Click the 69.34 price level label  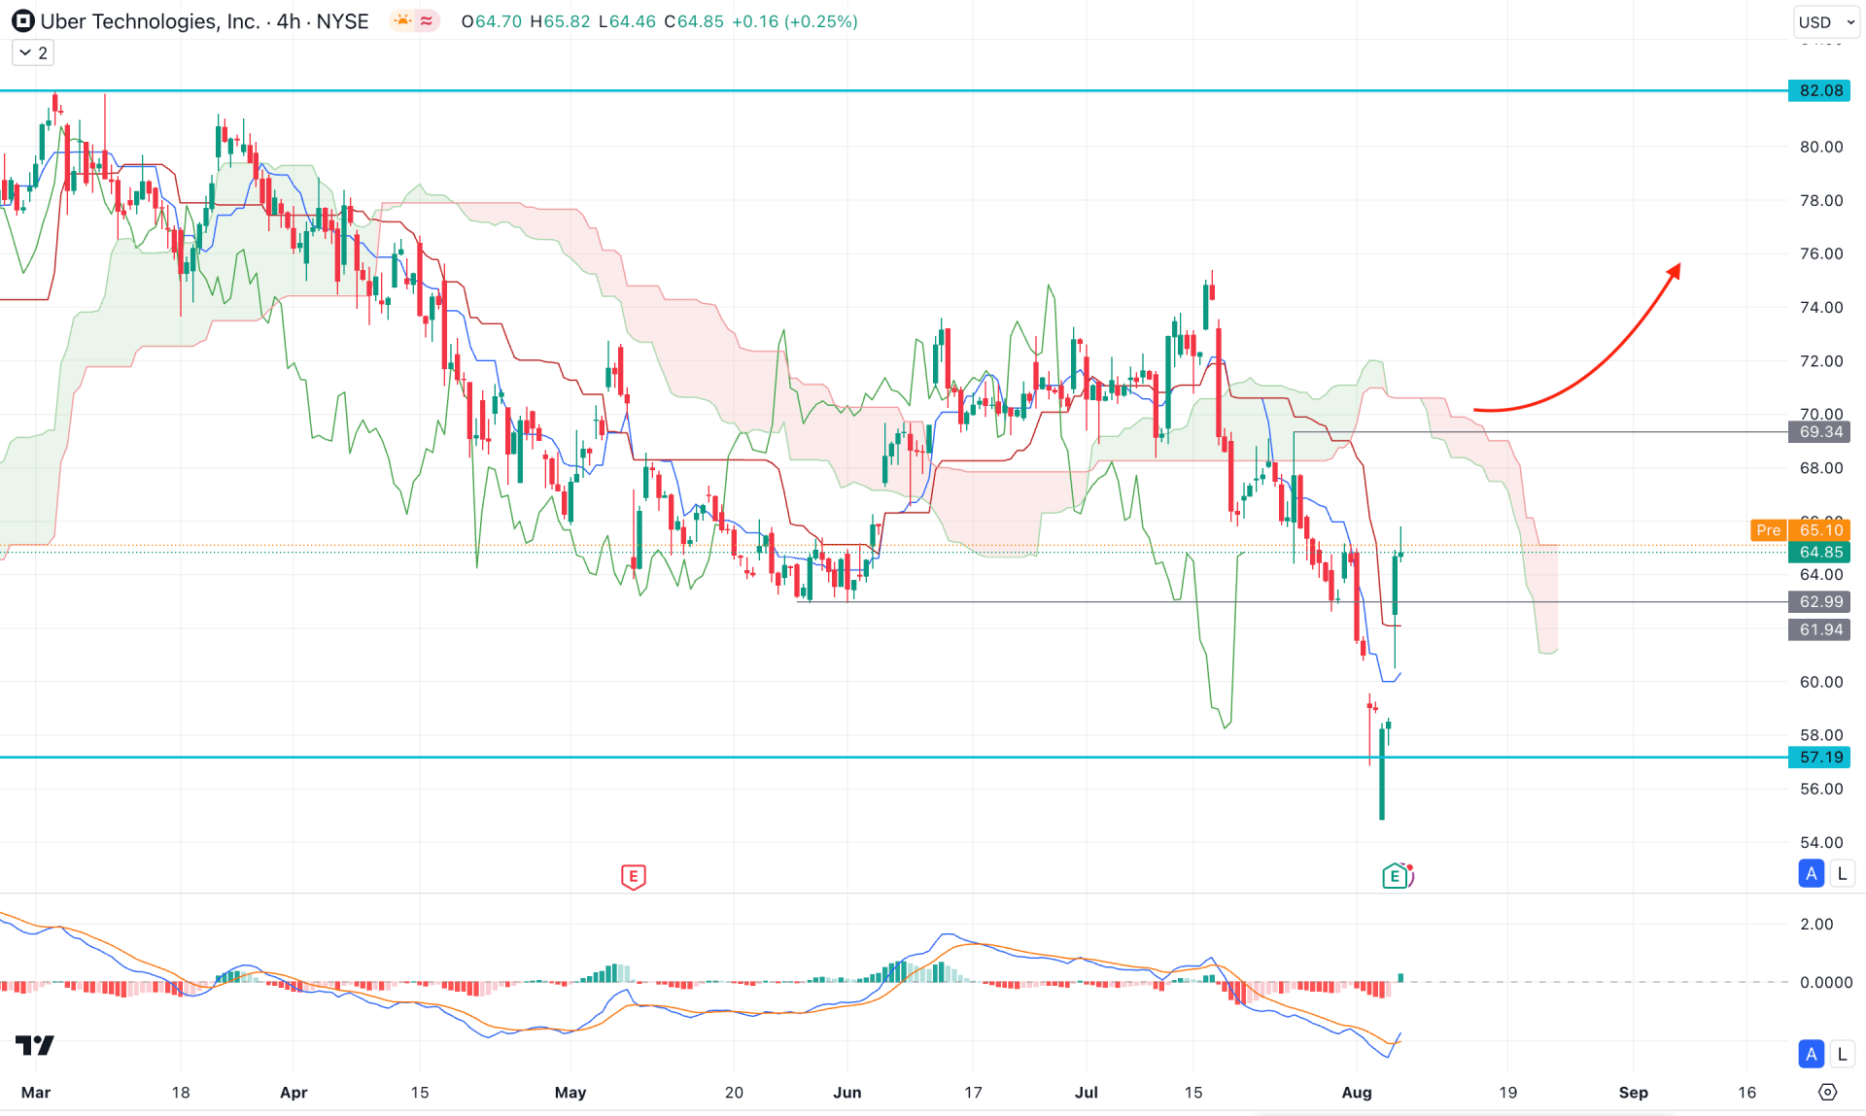(1820, 432)
